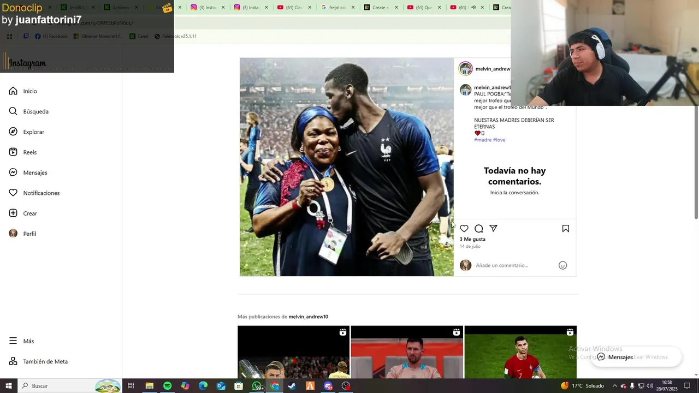The image size is (699, 393).
Task: Open Reels from the sidebar
Action: 22,152
